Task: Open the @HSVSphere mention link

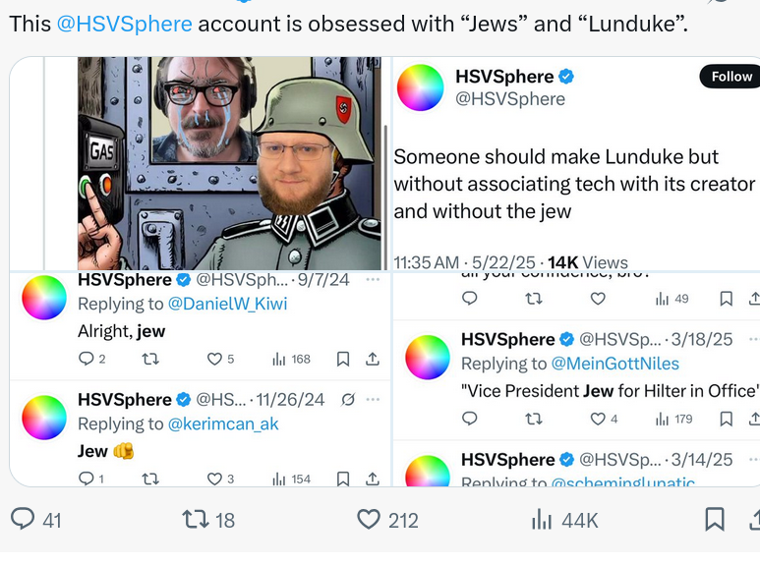Action: click(124, 24)
